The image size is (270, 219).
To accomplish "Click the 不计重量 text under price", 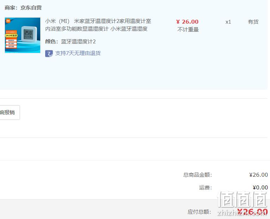I will [188, 29].
